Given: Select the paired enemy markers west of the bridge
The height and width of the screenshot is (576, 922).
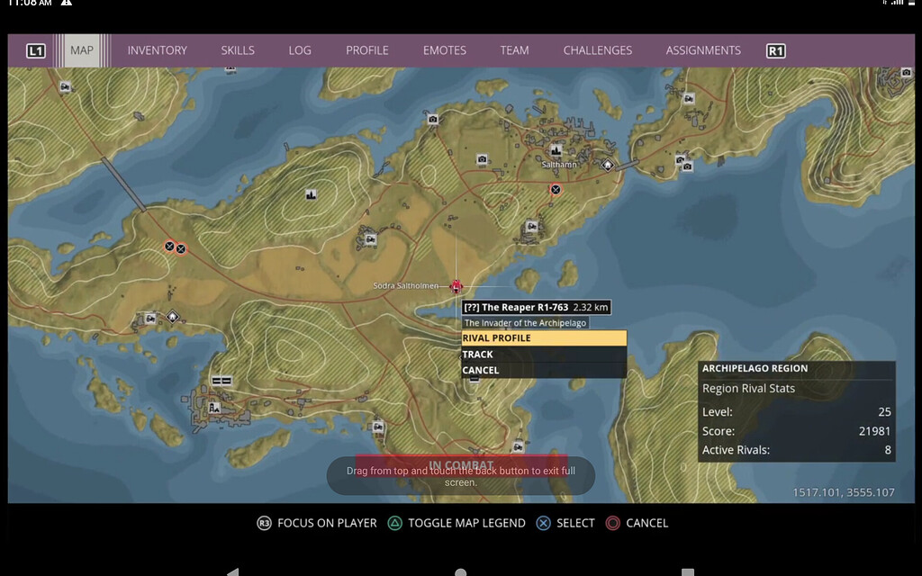Looking at the screenshot, I should coord(175,247).
